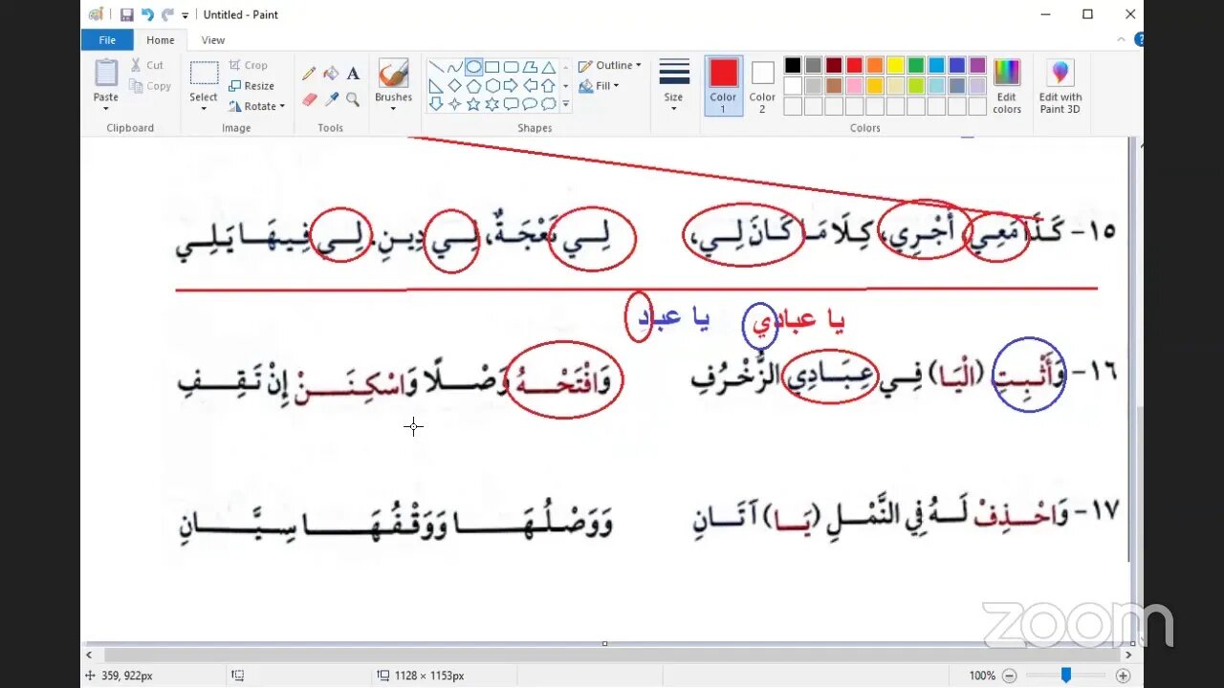Screen dimensions: 1224x688
Task: Open the Rotate dropdown
Action: point(256,106)
